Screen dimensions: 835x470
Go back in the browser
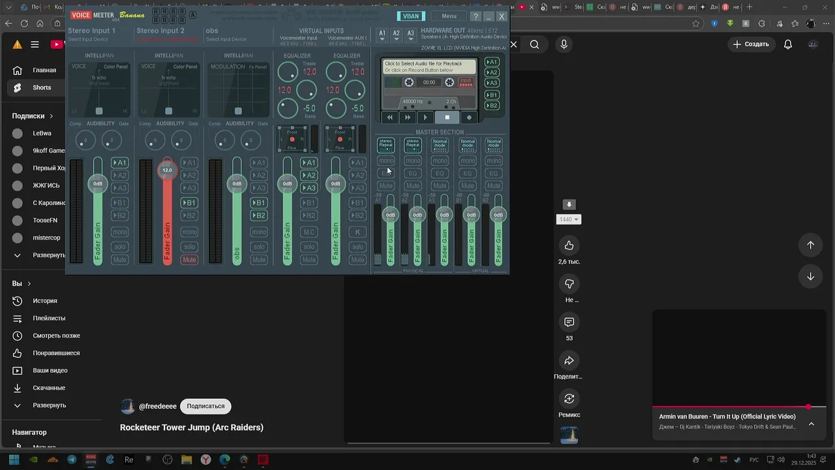pyautogui.click(x=8, y=23)
